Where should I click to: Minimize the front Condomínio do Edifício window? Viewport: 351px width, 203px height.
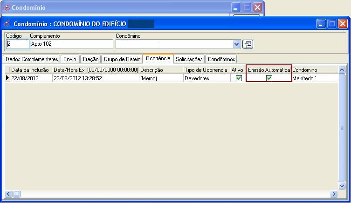(x=321, y=24)
